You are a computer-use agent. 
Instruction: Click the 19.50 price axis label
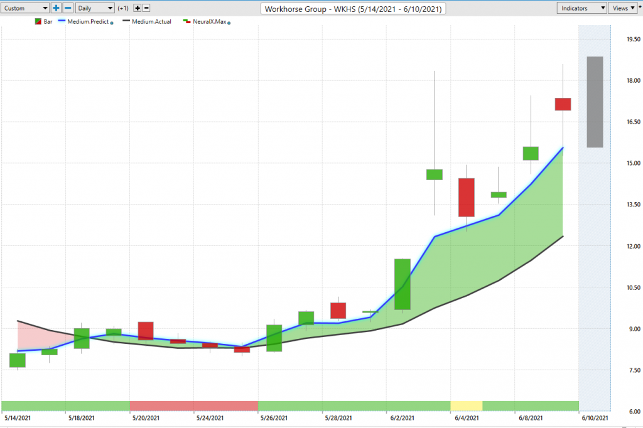(634, 40)
